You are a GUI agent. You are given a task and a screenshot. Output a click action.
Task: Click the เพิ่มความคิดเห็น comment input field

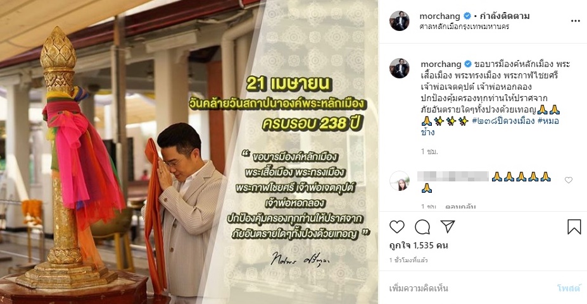click(x=468, y=288)
